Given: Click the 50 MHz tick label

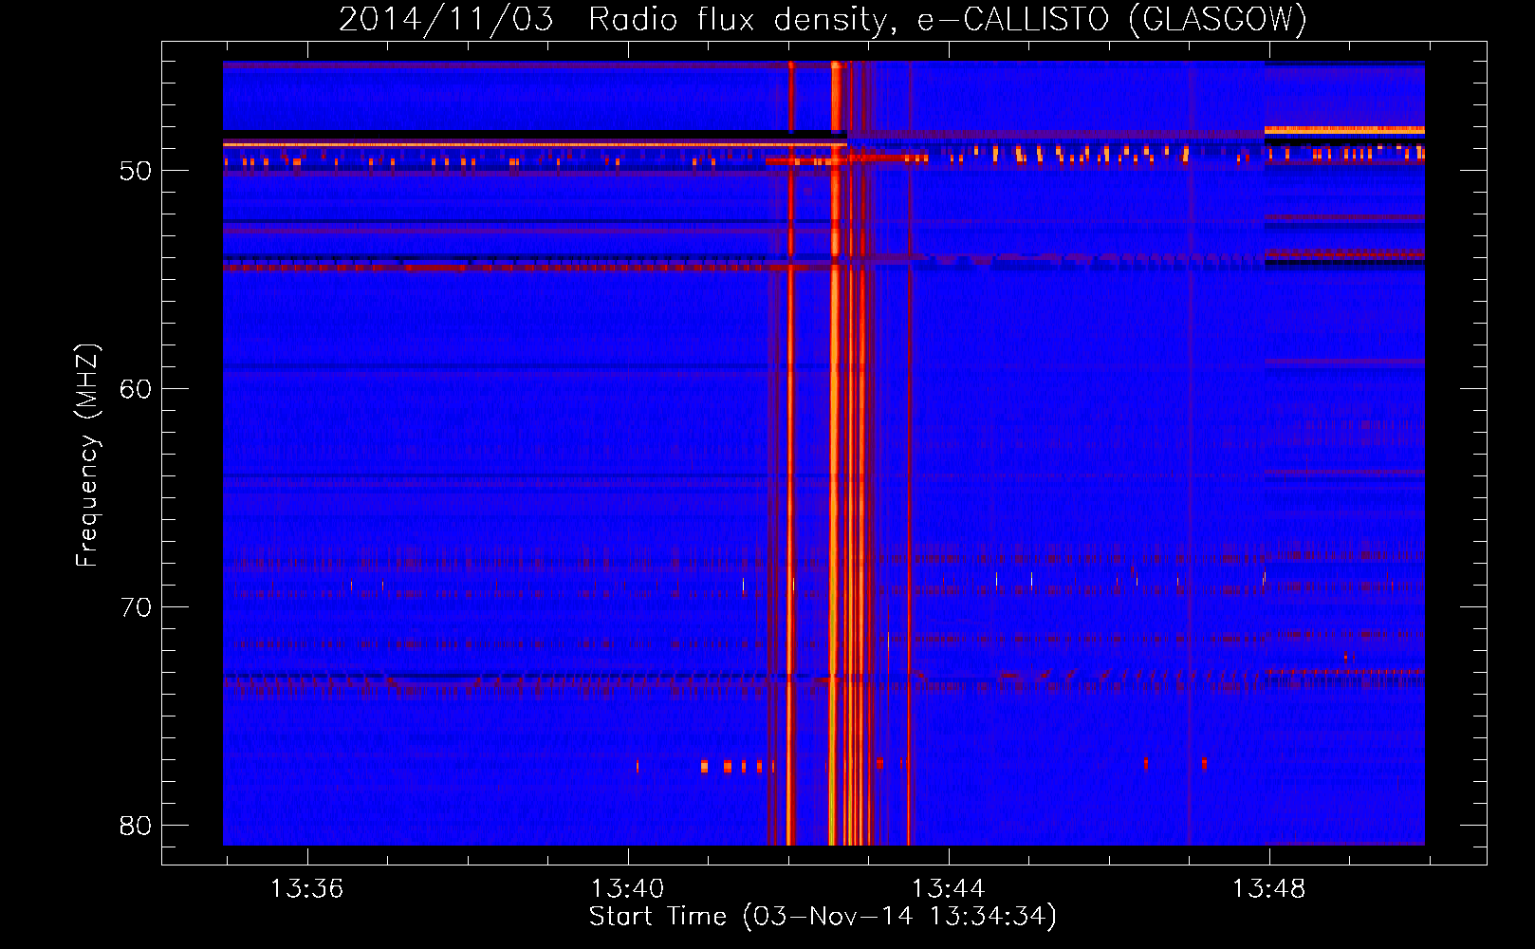Looking at the screenshot, I should (136, 171).
